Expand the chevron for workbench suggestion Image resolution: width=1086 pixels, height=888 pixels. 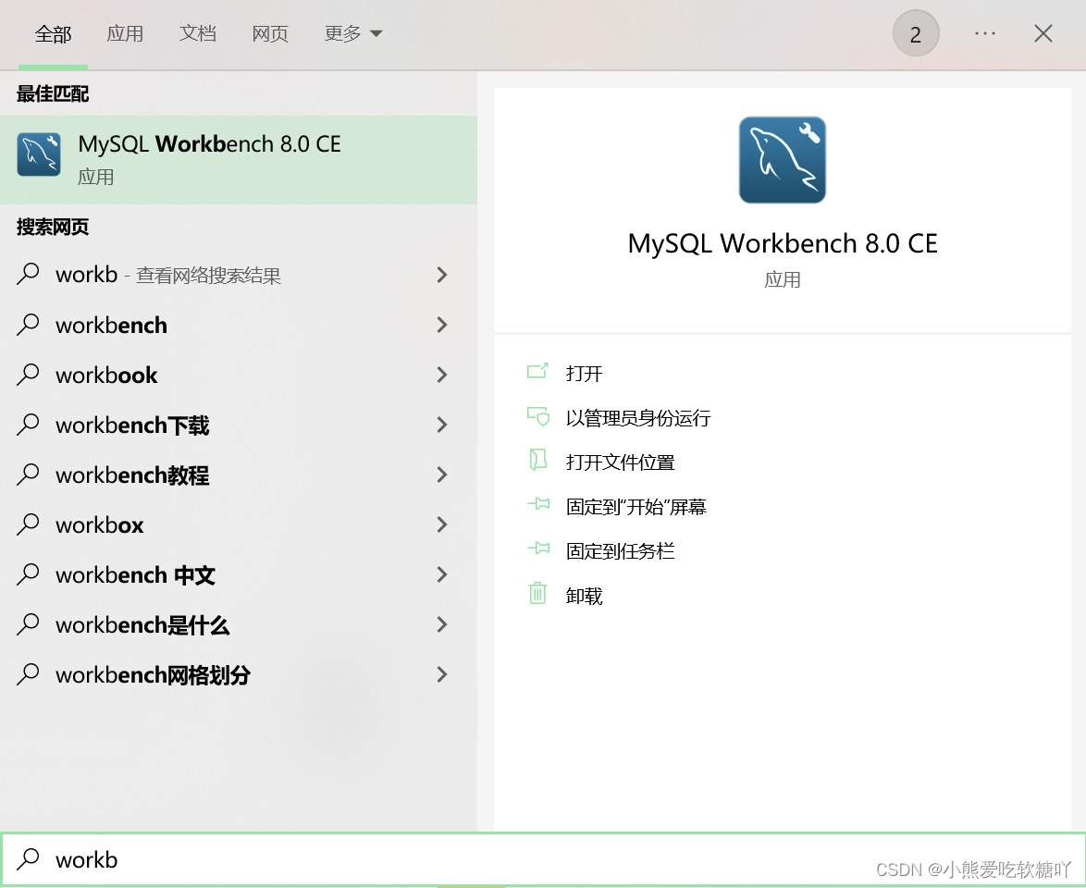click(442, 325)
